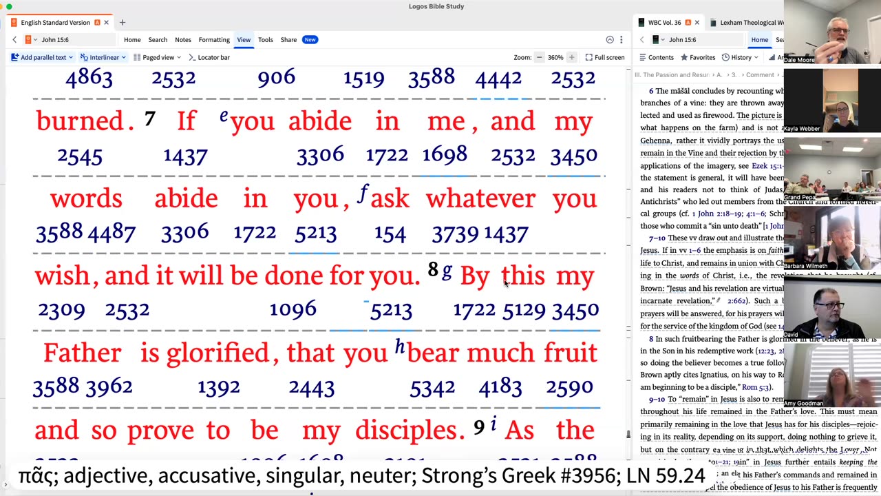Viewport: 881px width, 496px height.
Task: Toggle the Interlinear display
Action: point(103,57)
